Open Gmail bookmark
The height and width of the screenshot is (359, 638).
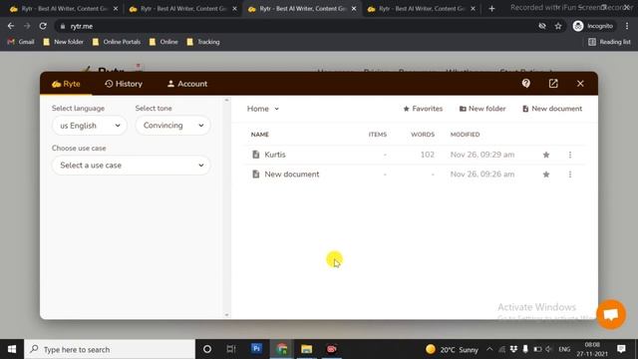(21, 42)
